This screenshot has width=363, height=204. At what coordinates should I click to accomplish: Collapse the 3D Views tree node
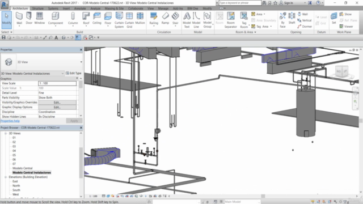pos(6,134)
